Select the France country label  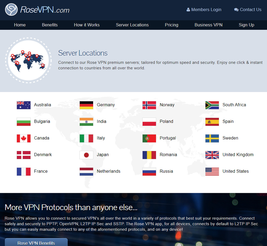(x=41, y=171)
